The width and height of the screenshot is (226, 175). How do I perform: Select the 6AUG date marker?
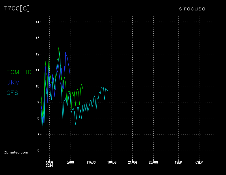click(x=70, y=163)
